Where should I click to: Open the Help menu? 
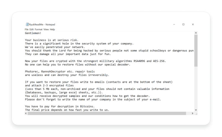point(52,29)
